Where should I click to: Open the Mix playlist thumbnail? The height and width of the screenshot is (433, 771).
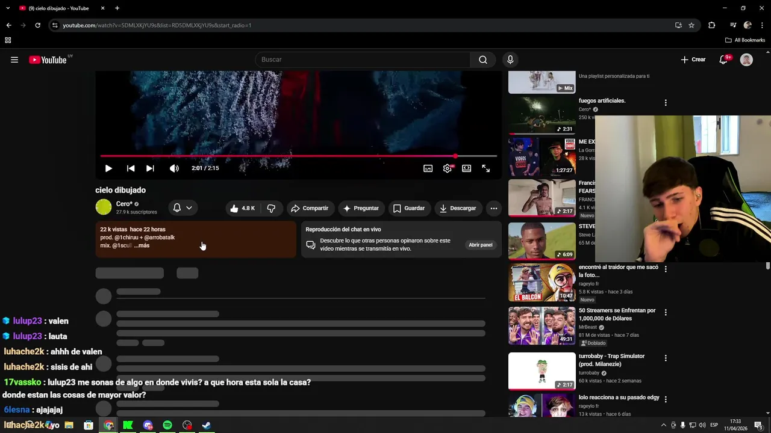(x=542, y=82)
